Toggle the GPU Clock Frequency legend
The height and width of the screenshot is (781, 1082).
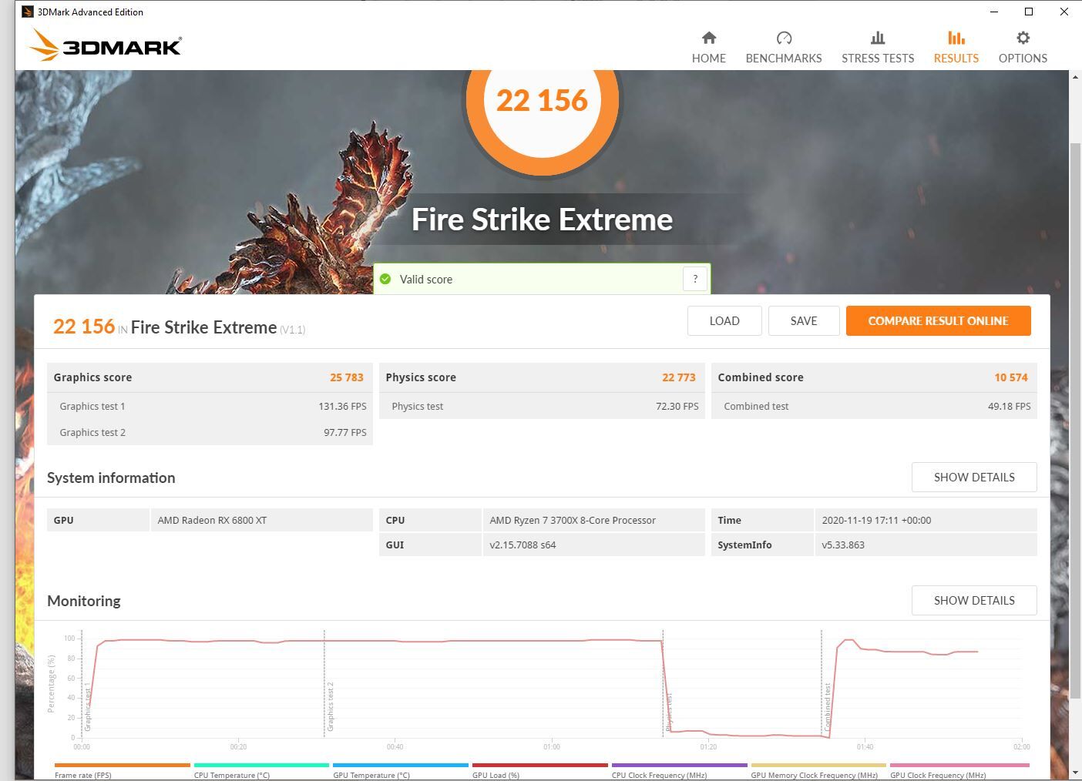coord(959,771)
